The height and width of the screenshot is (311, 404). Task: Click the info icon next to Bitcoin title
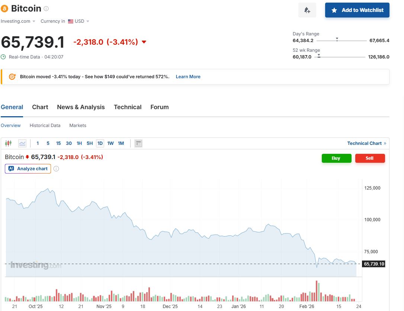tap(46, 9)
